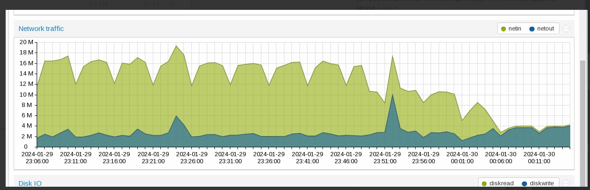Click the Network traffic undo zoom button
Viewport: 590px width, 190px height.
(566, 29)
